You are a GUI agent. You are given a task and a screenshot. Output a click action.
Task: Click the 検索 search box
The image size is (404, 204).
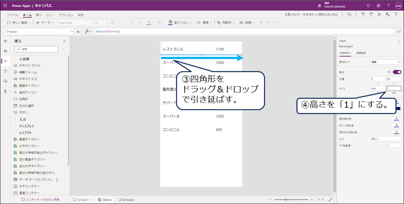pos(36,49)
